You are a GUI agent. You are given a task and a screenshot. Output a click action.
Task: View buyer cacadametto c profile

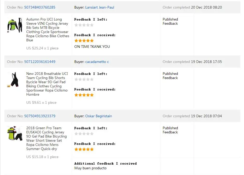tap(97, 62)
